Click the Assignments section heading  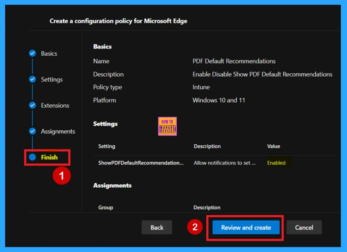click(112, 185)
